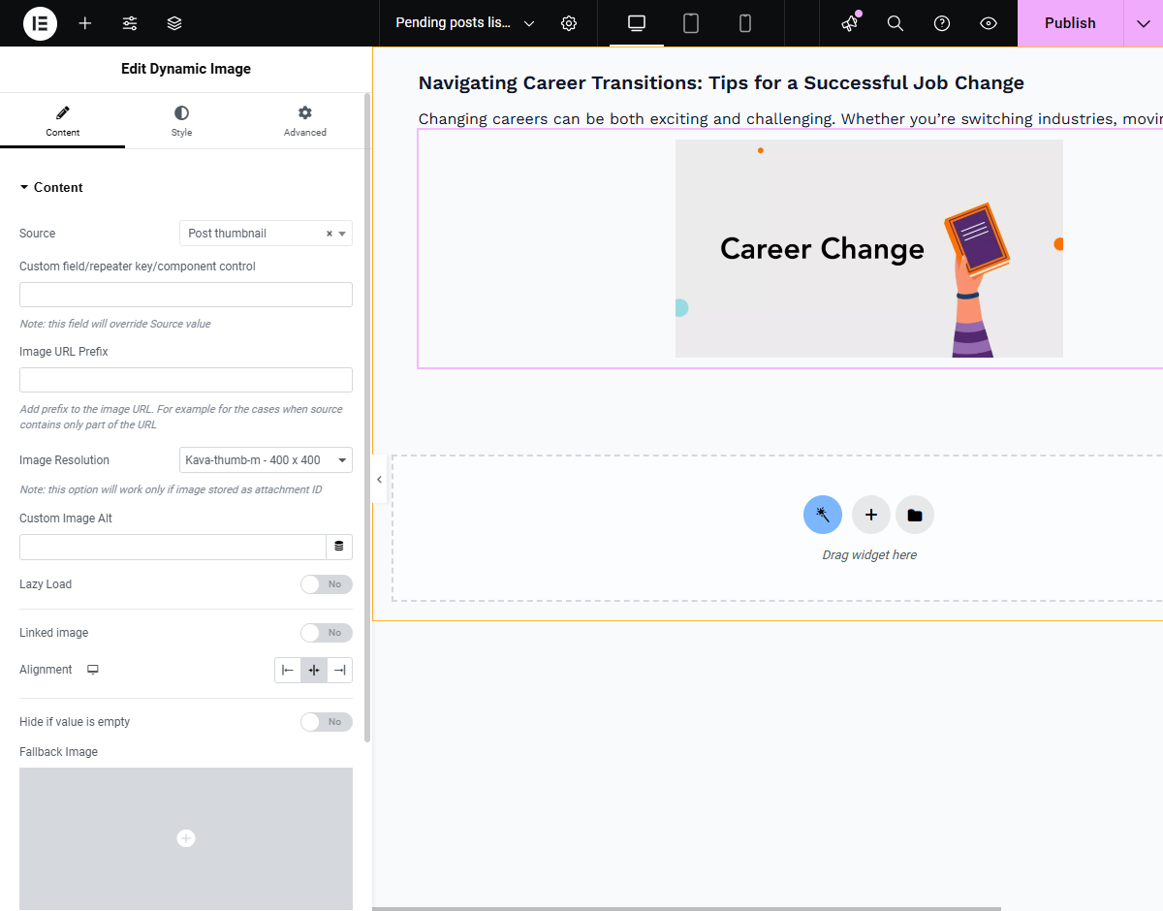The image size is (1163, 911).
Task: Switch to the Content tab
Action: (x=63, y=121)
